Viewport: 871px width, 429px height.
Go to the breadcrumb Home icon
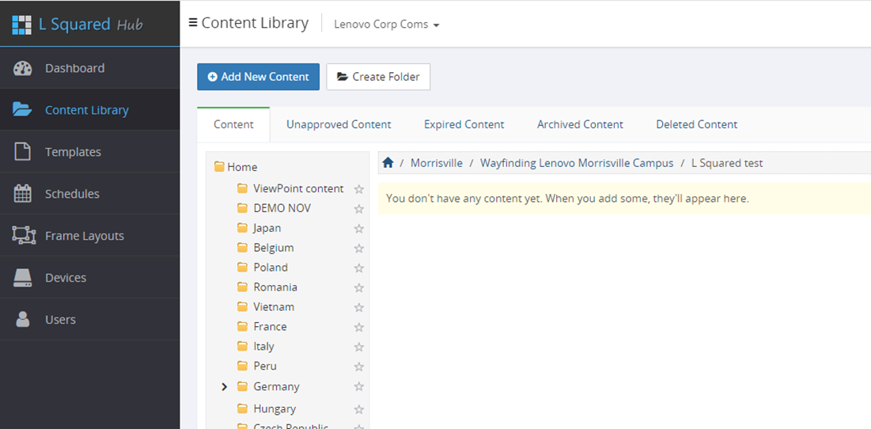(388, 163)
